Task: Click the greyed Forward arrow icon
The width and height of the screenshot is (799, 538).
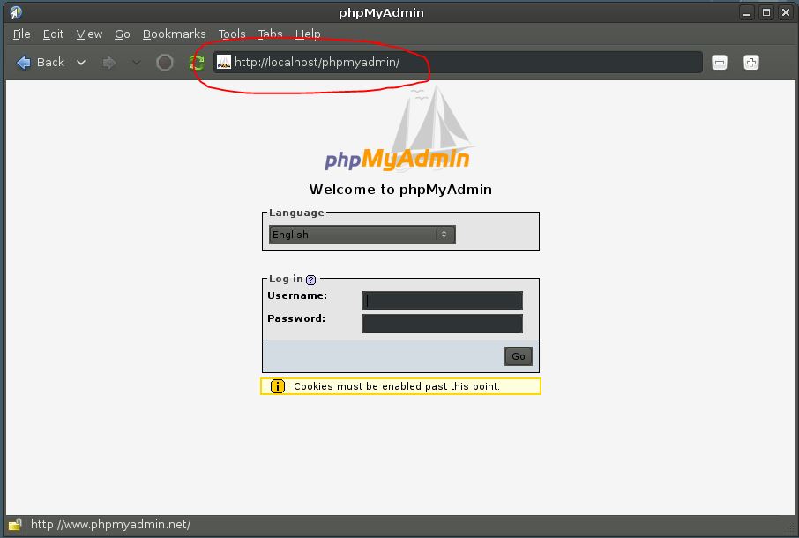Action: pyautogui.click(x=109, y=63)
